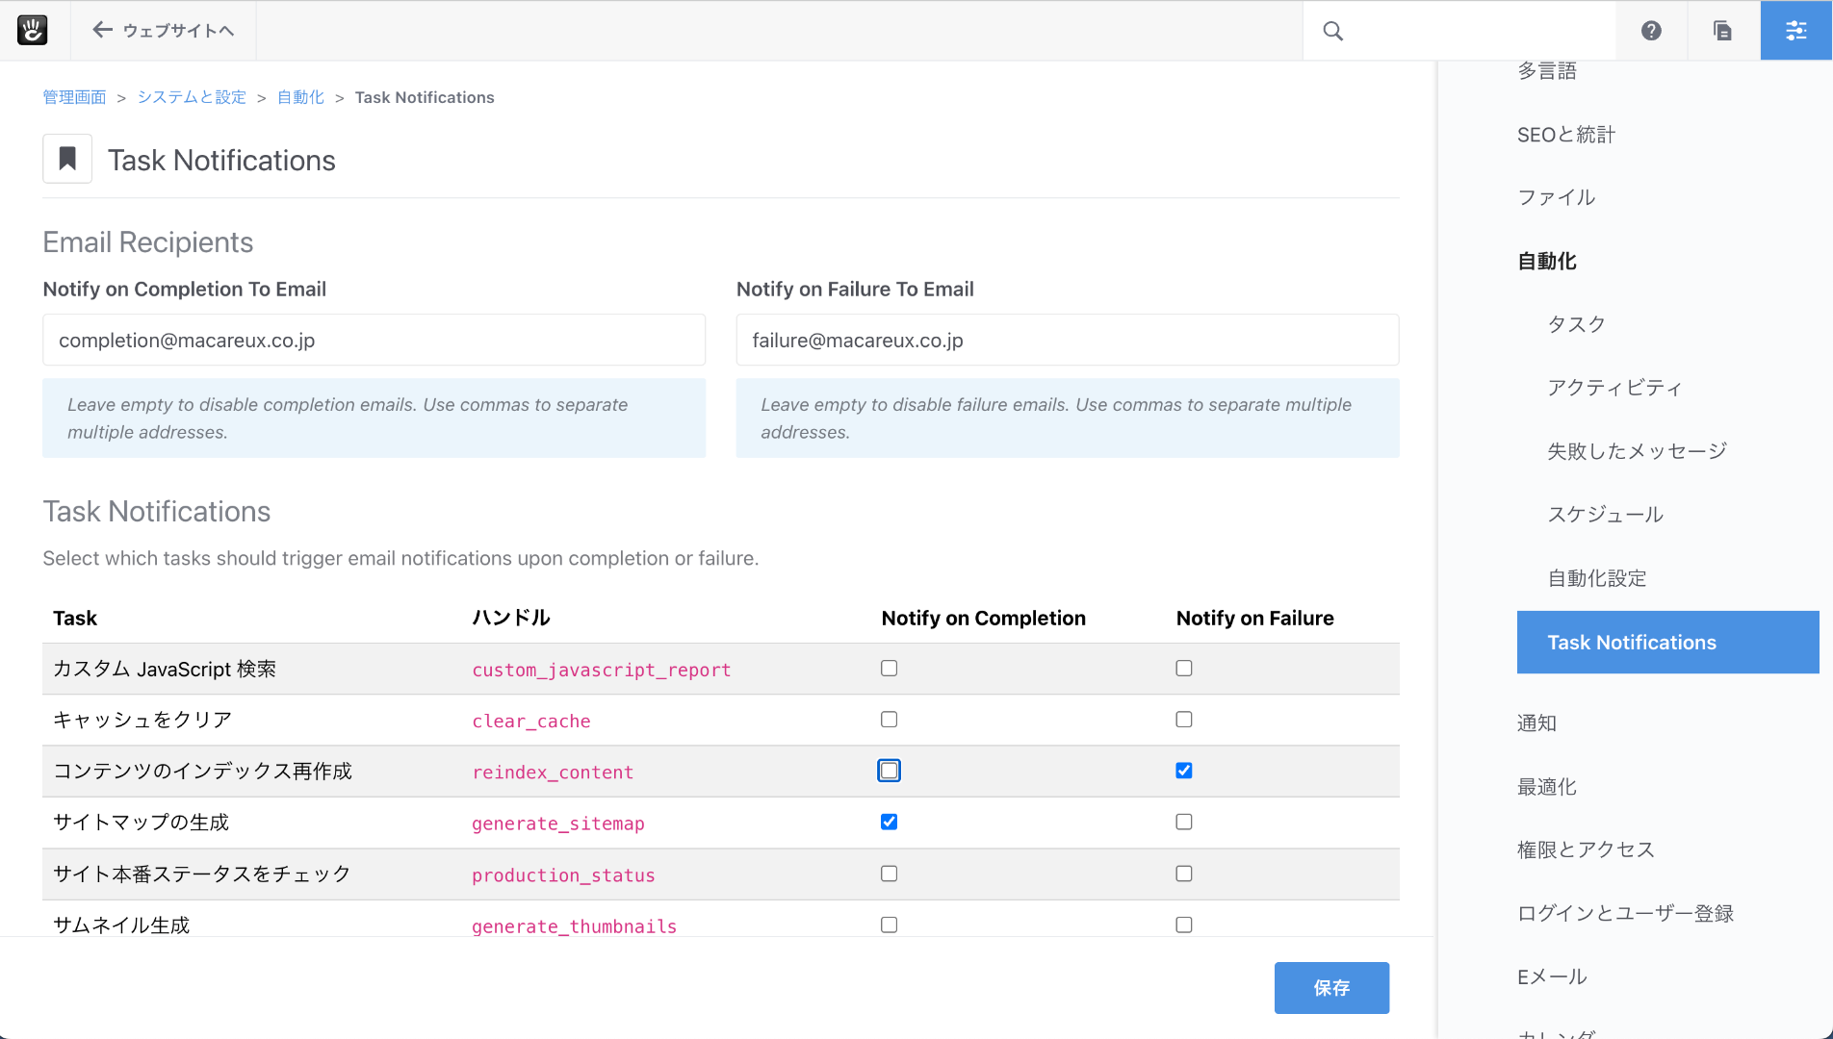Click the Concrete CMS hand logo

click(32, 30)
